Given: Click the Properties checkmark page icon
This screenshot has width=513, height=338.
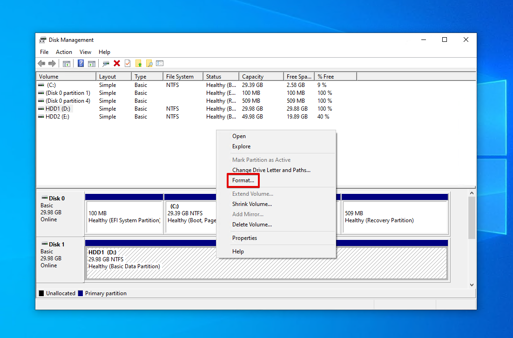Looking at the screenshot, I should pyautogui.click(x=128, y=63).
